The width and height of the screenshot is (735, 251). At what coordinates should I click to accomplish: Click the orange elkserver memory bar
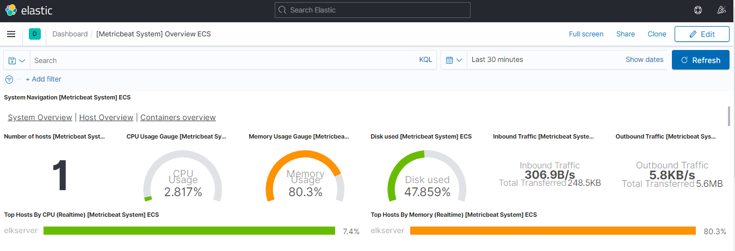point(553,231)
